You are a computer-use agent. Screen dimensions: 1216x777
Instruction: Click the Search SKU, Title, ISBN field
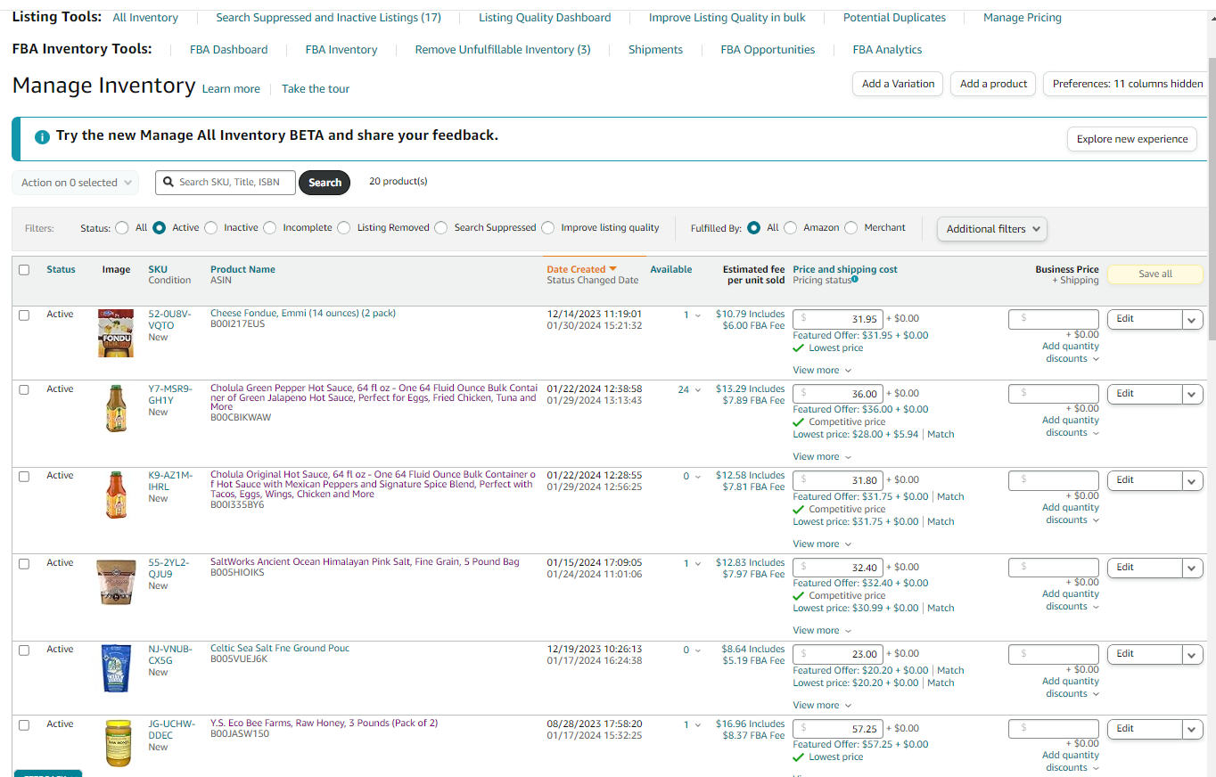[225, 183]
